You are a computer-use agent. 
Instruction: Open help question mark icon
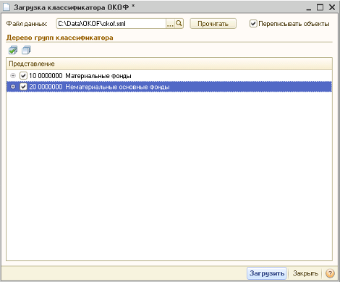[330, 273]
